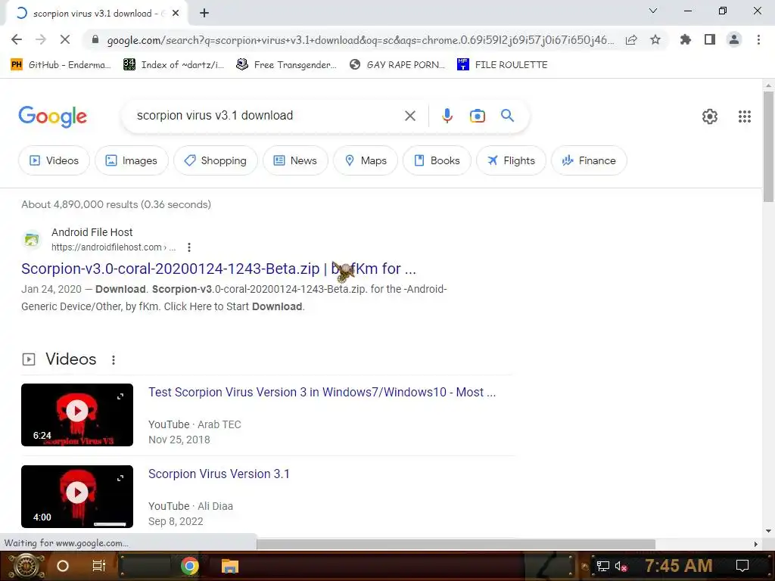Viewport: 775px width, 581px height.
Task: Switch to the Finance filter
Action: tap(589, 160)
